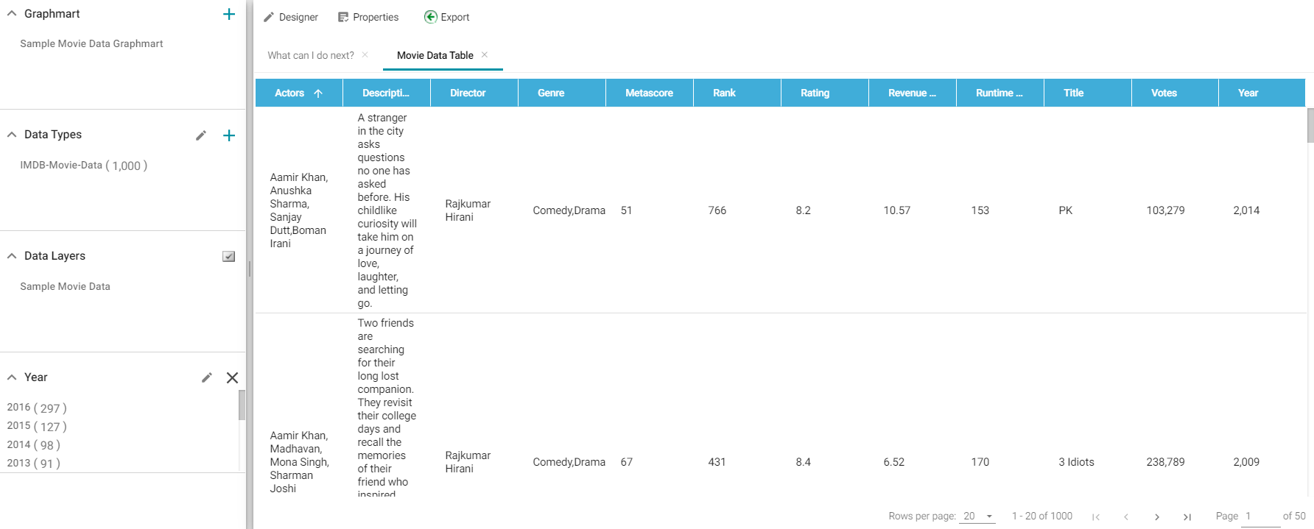The image size is (1314, 529).
Task: Sort table by Year column
Action: [x=1262, y=93]
